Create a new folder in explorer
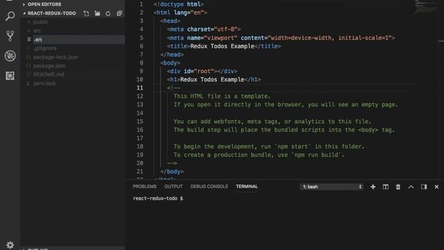This screenshot has height=250, width=444. [97, 13]
